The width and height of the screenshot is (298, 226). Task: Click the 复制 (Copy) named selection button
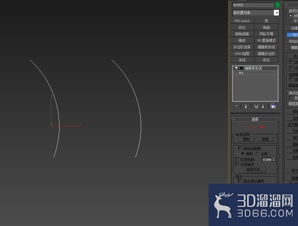(246, 139)
